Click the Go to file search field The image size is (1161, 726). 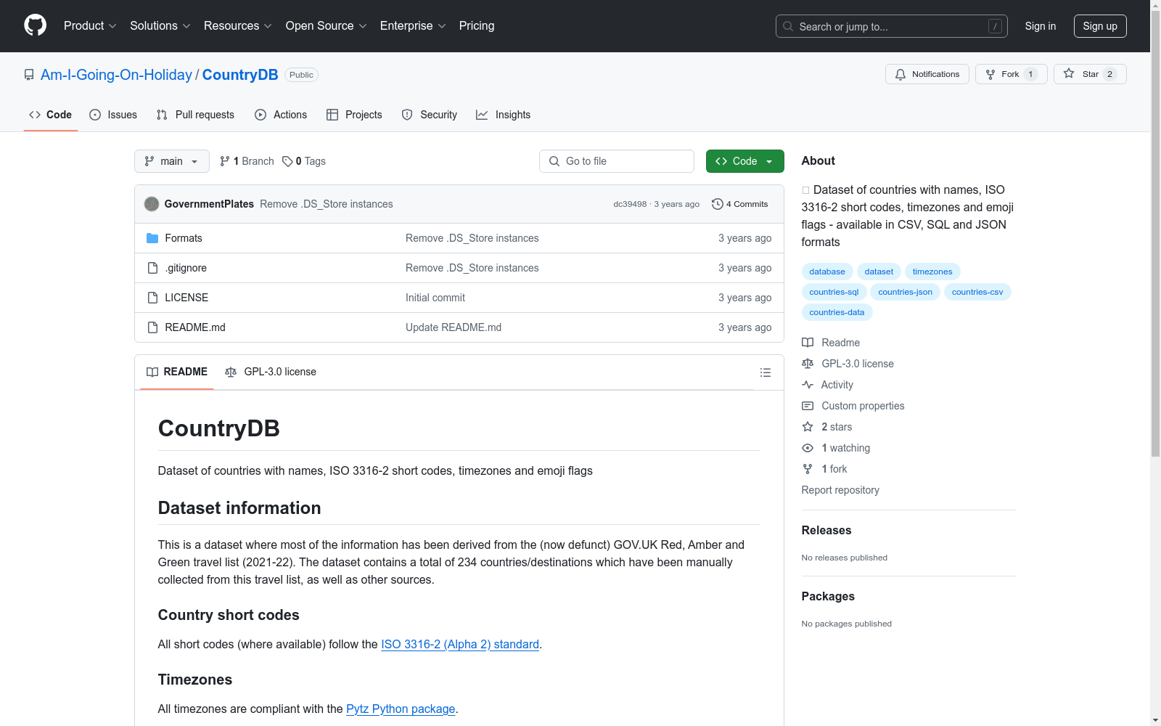(617, 161)
